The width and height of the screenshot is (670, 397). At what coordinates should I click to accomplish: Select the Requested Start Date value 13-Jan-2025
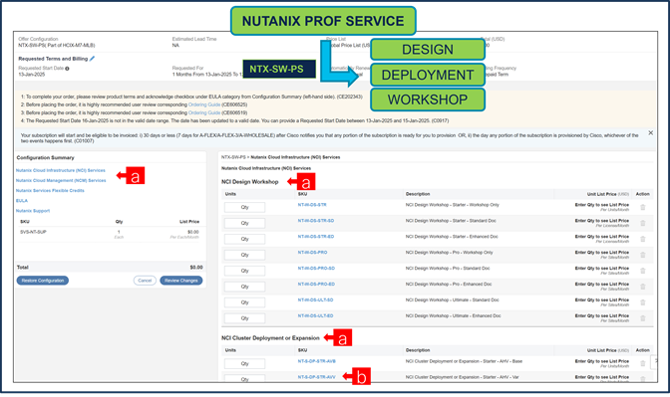click(x=32, y=75)
